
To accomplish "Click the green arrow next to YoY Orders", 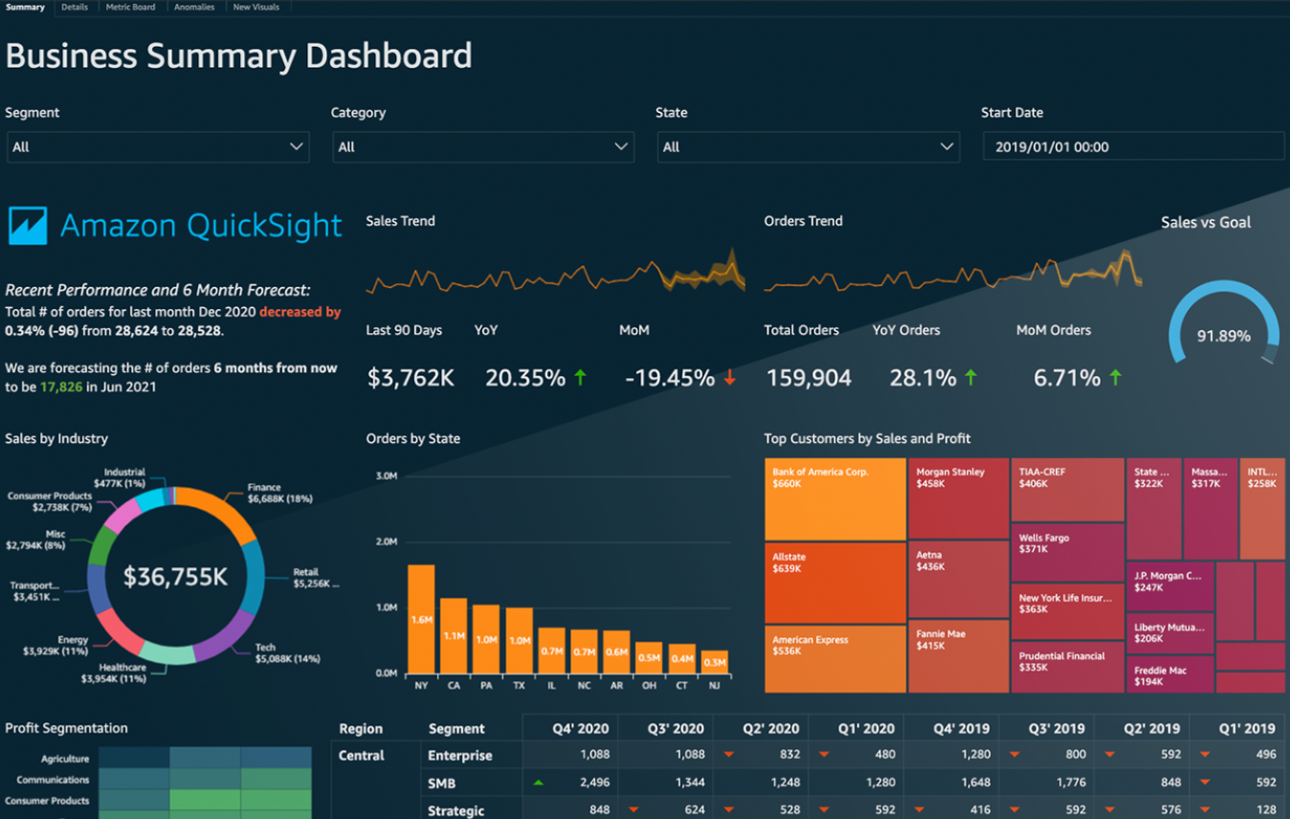I will tap(970, 376).
